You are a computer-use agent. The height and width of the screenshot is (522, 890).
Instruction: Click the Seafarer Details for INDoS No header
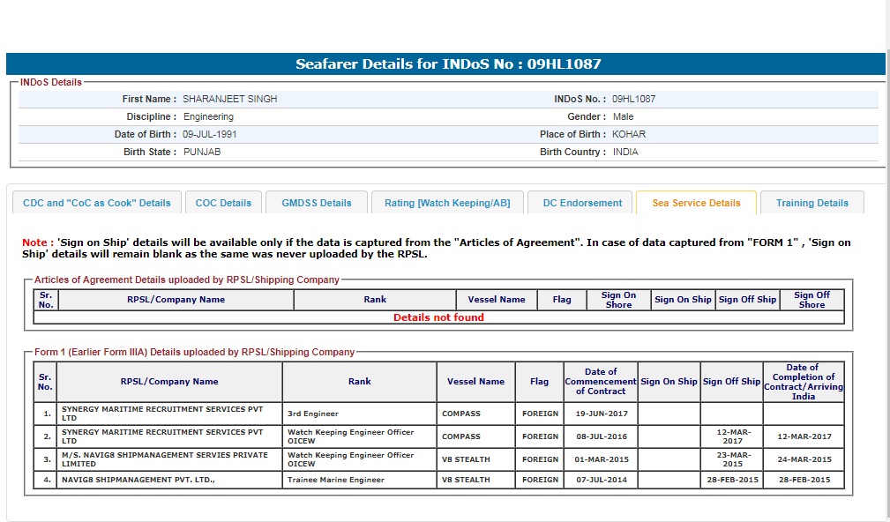pos(448,64)
